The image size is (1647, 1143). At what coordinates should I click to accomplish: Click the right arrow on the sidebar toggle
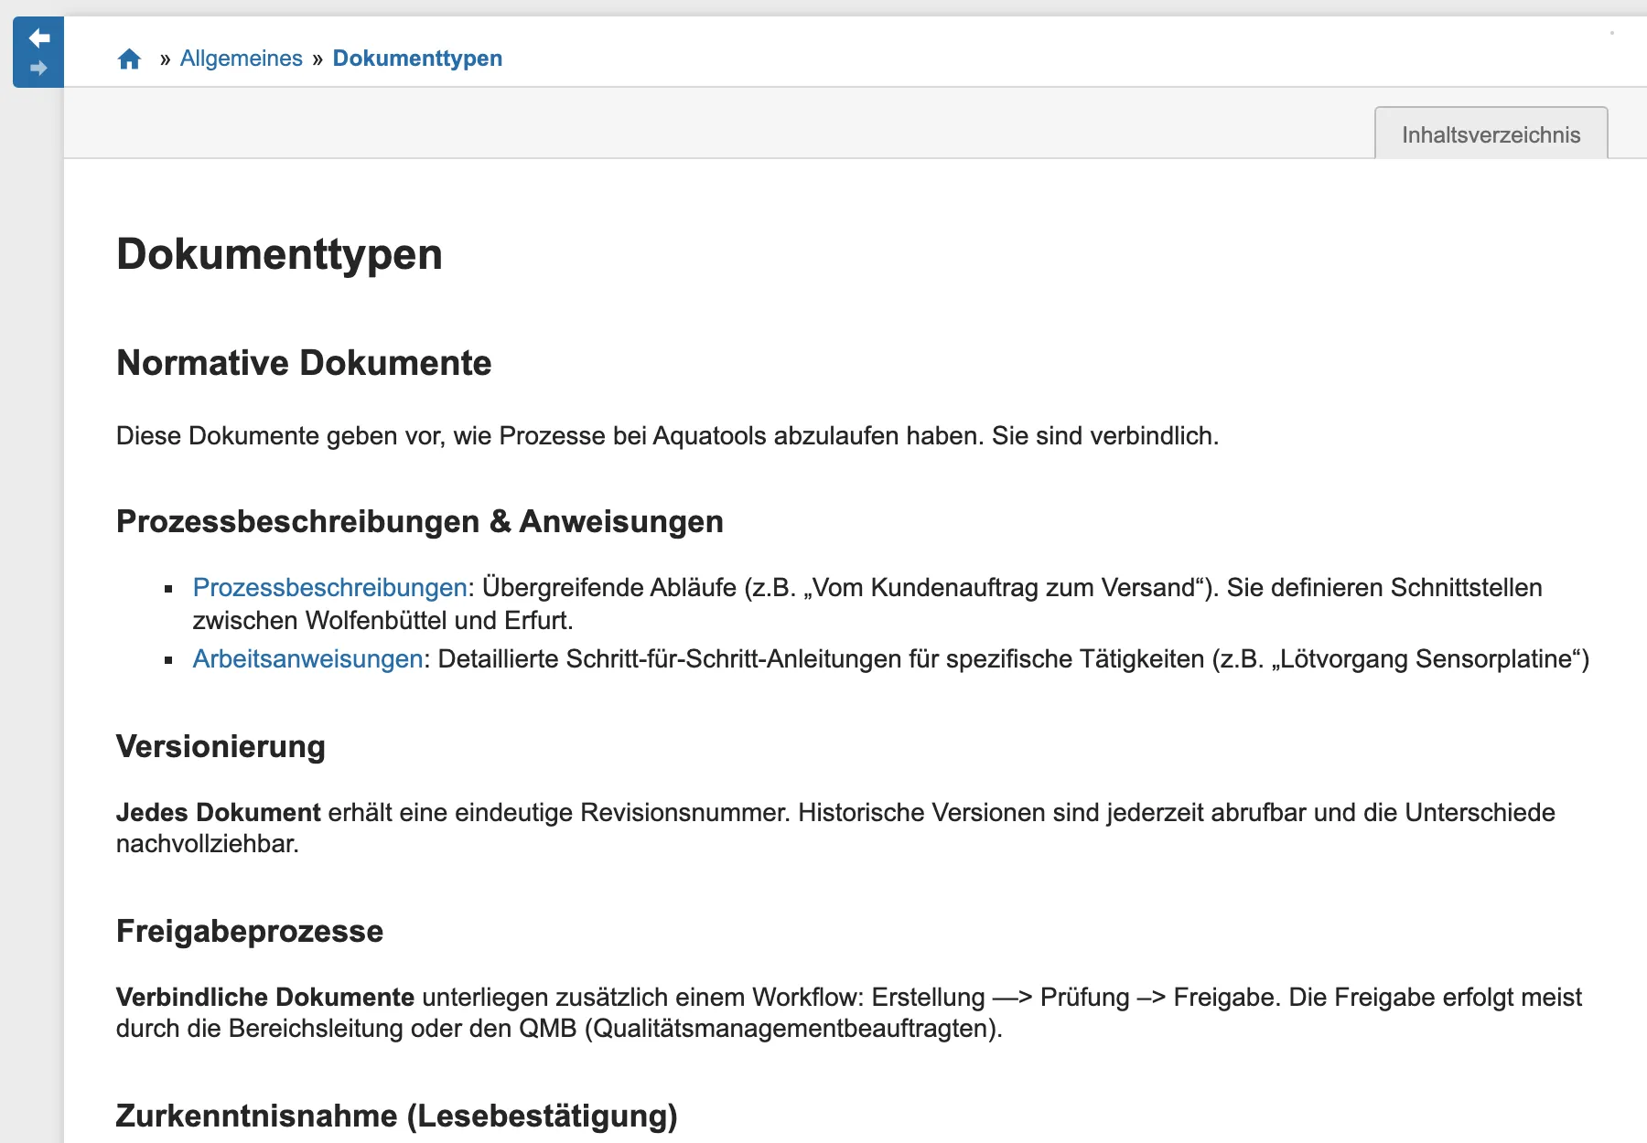39,68
